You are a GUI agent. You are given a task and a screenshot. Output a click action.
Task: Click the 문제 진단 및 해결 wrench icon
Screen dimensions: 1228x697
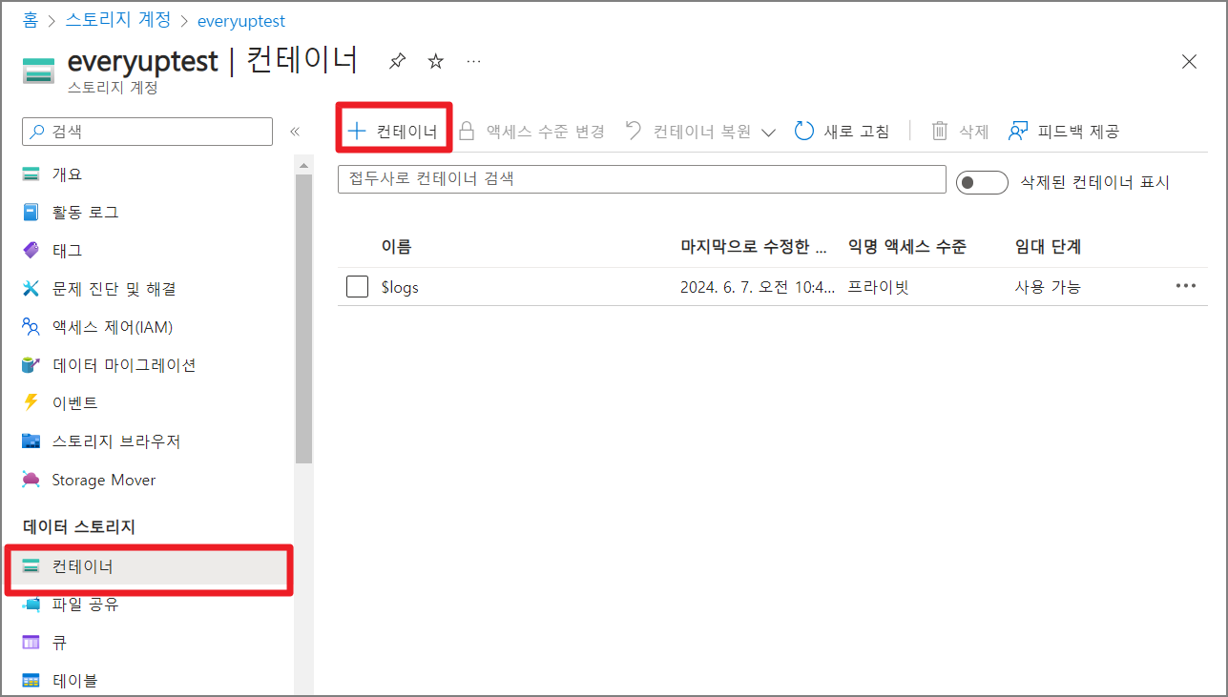pos(31,288)
